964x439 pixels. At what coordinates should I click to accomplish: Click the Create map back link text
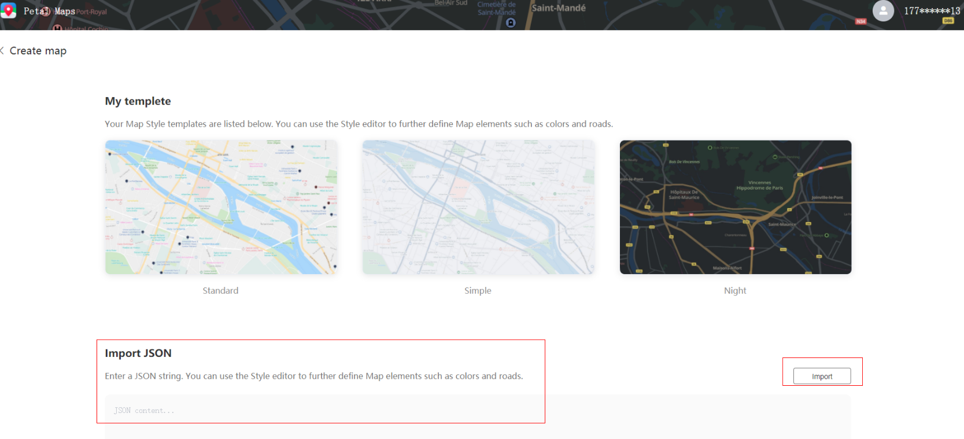tap(38, 51)
